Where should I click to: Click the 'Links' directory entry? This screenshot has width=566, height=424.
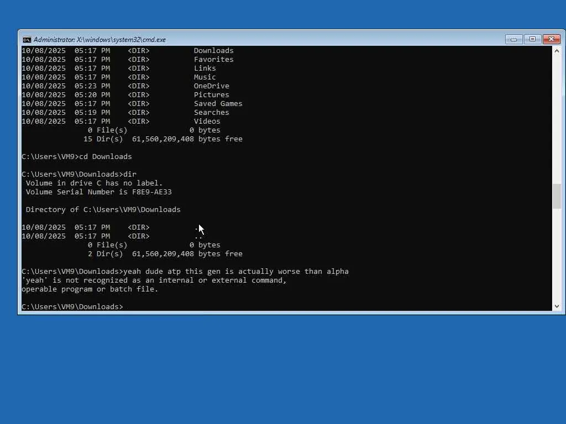point(205,68)
